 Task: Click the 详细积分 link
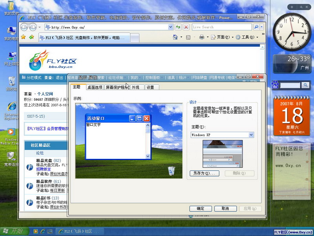[51, 100]
